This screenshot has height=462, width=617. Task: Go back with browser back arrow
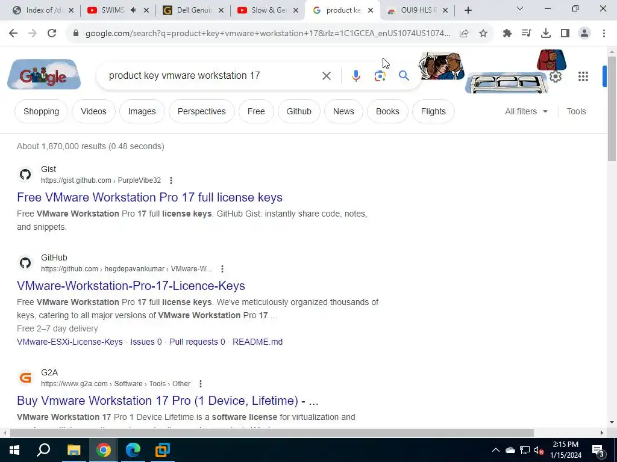[x=13, y=34]
